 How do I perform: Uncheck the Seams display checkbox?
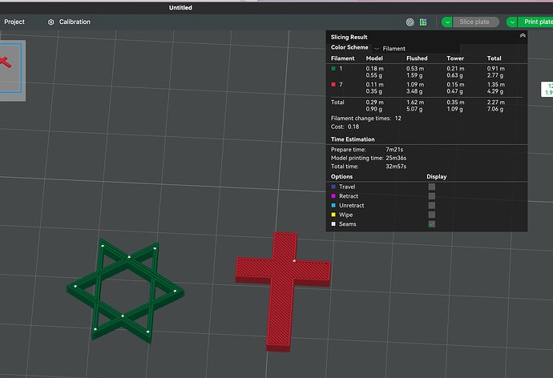[432, 224]
